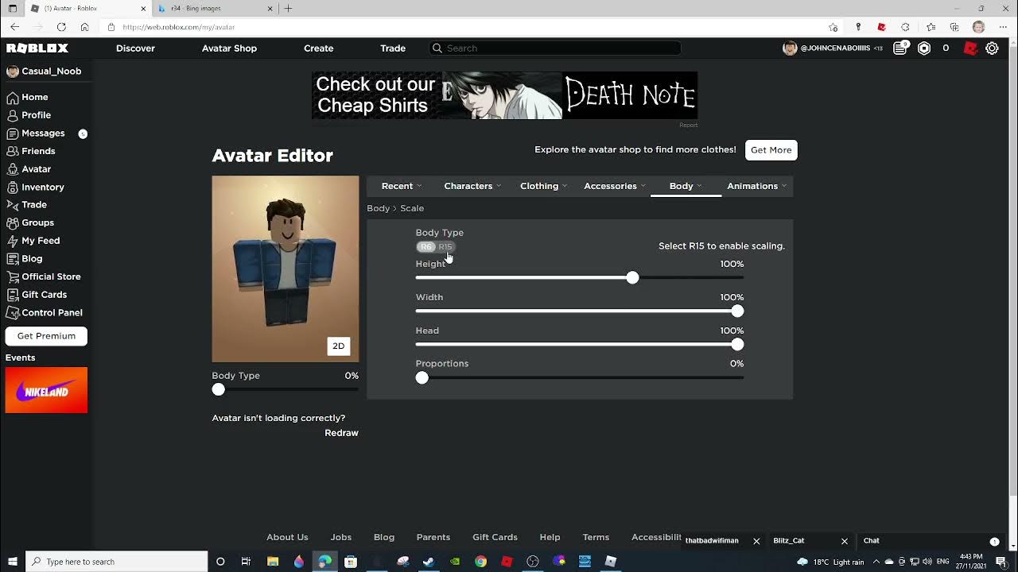This screenshot has width=1018, height=572.
Task: Select R15 body type
Action: pos(445,246)
